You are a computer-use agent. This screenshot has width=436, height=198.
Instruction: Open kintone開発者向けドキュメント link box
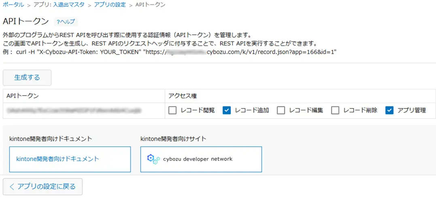pyautogui.click(x=70, y=159)
